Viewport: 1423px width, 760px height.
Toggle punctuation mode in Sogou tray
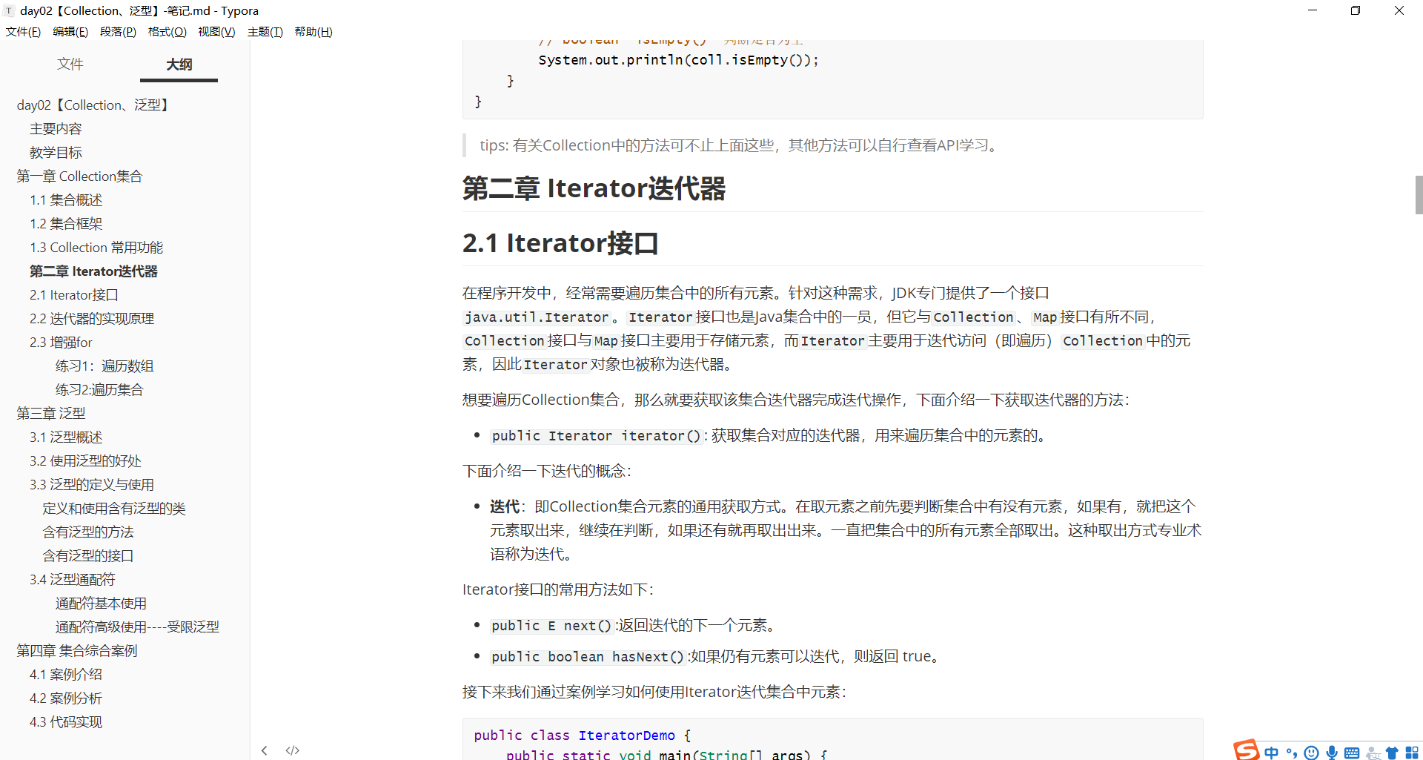pos(1292,752)
